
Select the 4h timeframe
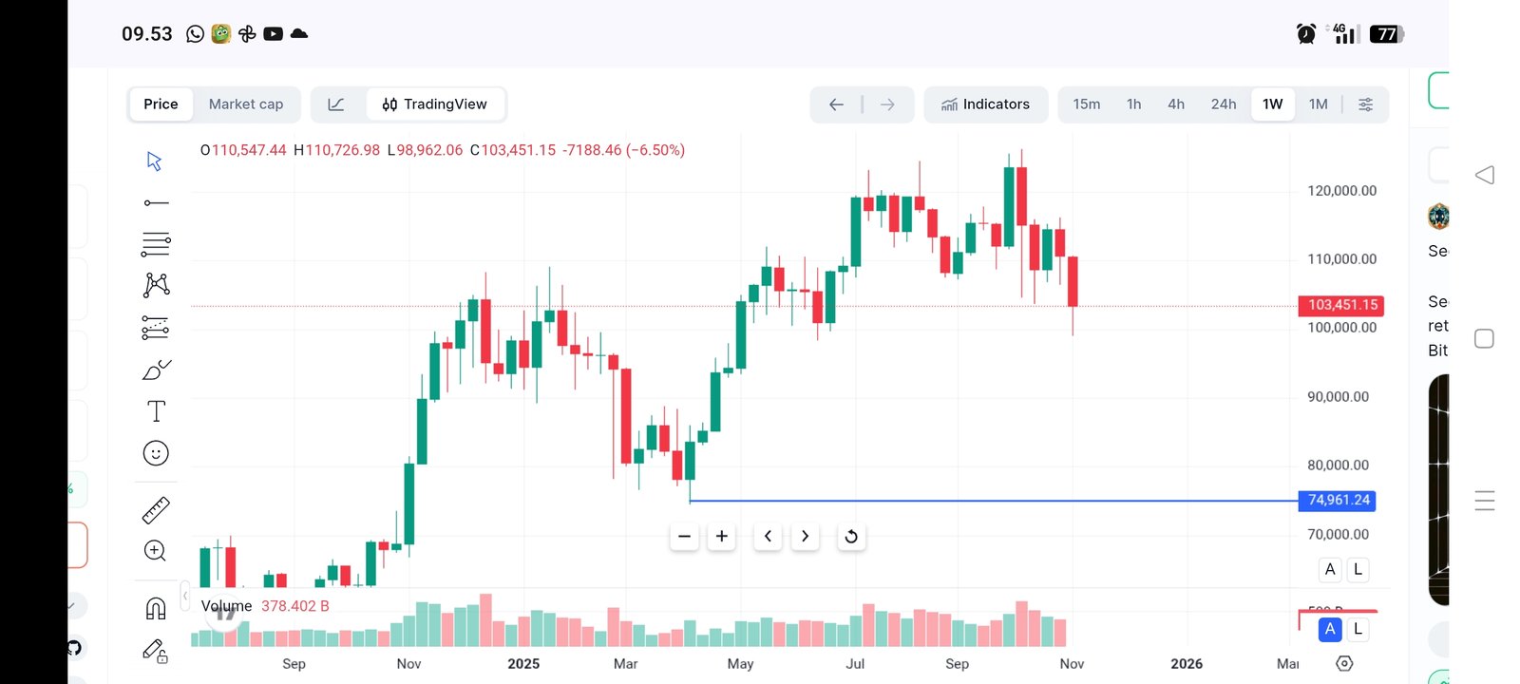[x=1176, y=104]
